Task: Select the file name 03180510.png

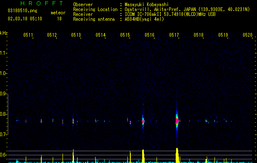Action: (x=22, y=11)
